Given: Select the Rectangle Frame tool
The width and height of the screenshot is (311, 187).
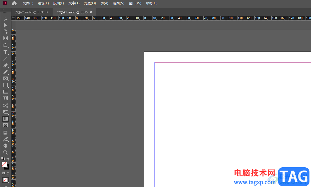Looking at the screenshot, I should coord(5,79).
